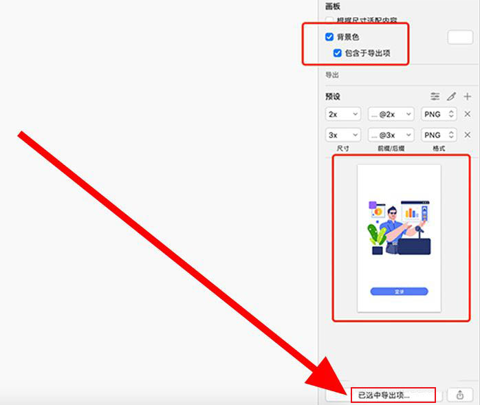Open the @2x suffix dropdown
This screenshot has width=480, height=405.
click(x=391, y=114)
